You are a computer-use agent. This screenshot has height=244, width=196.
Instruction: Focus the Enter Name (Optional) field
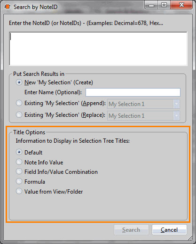coord(133,92)
